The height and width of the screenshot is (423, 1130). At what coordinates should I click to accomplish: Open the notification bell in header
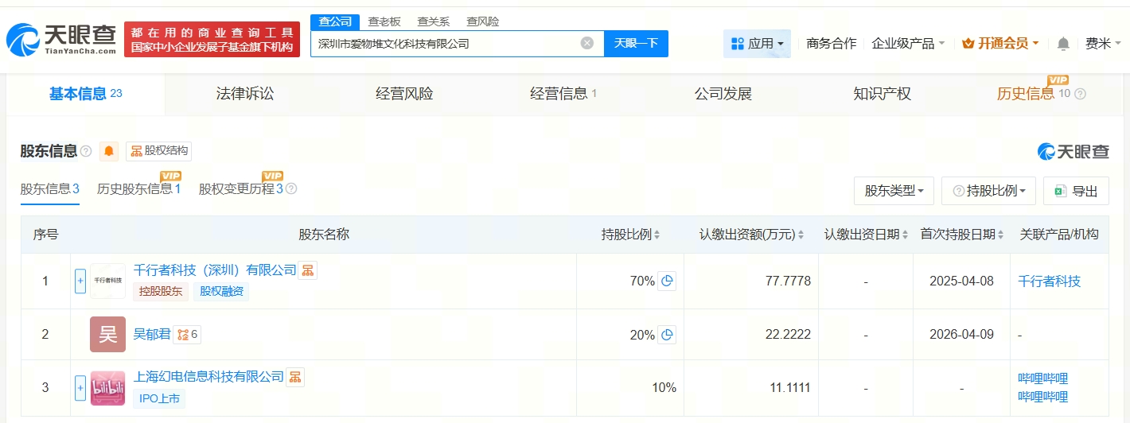pos(1063,44)
